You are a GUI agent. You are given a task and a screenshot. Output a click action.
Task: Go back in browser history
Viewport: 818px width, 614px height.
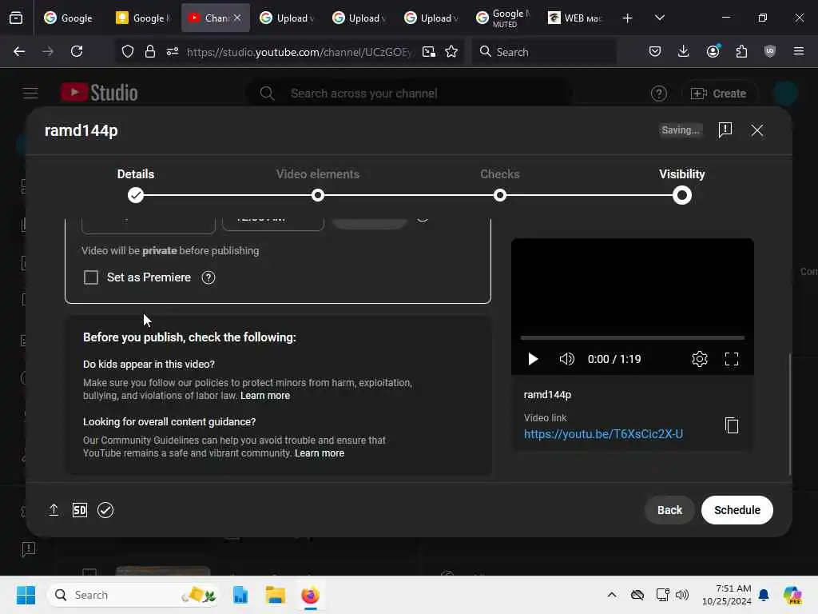coord(19,51)
